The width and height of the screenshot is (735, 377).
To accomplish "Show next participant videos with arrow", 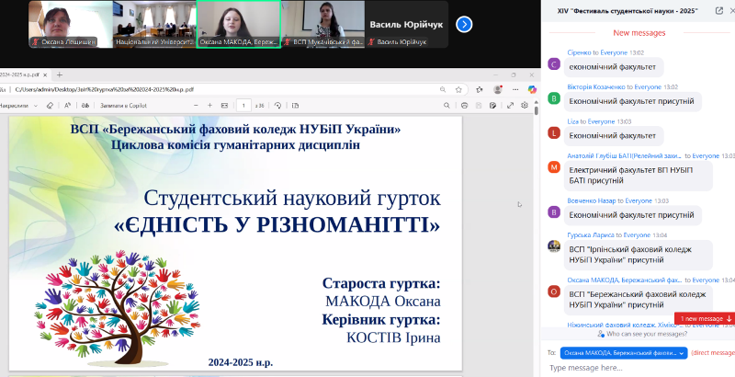I will [464, 24].
